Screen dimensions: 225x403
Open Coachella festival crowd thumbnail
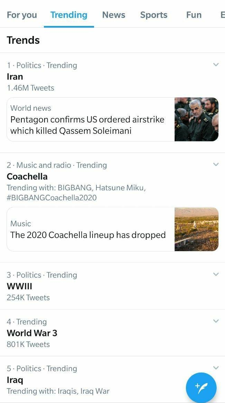coord(196,229)
